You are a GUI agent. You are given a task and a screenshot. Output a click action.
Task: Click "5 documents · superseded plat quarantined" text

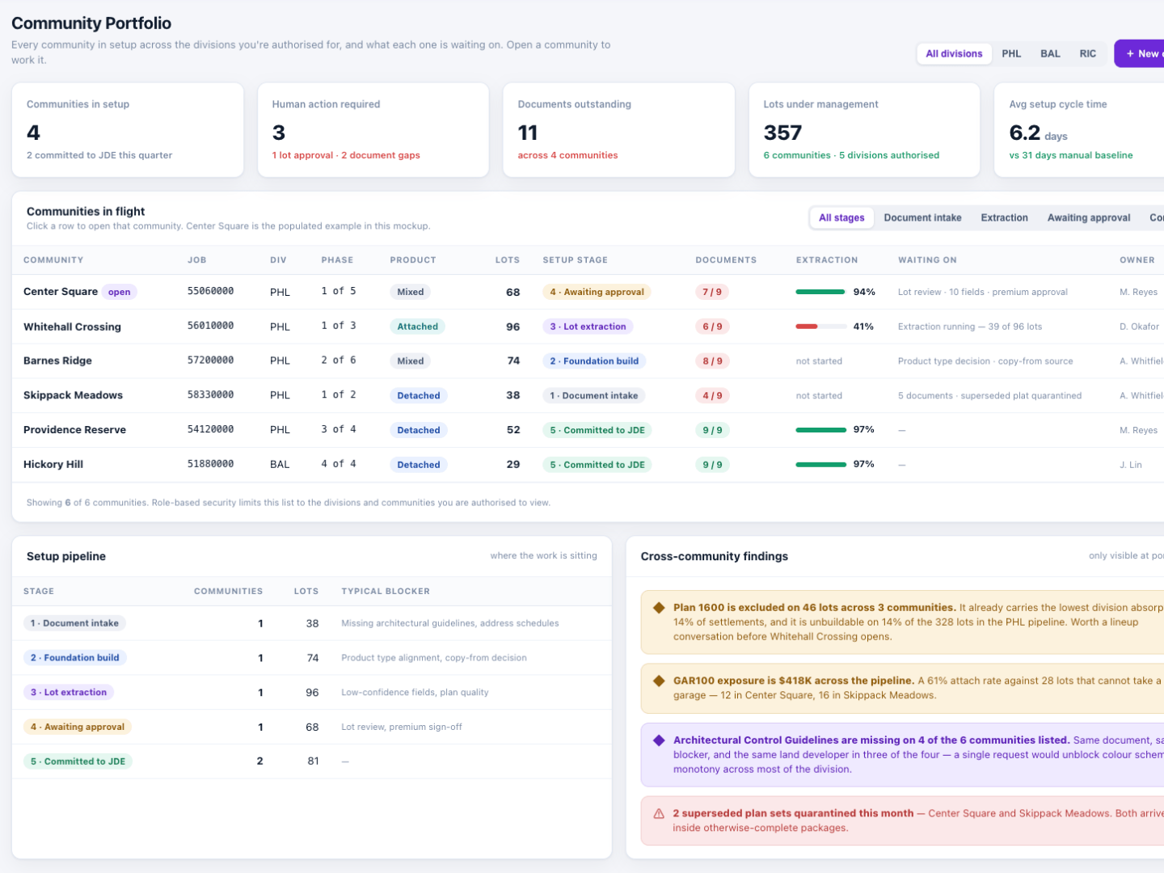pyautogui.click(x=989, y=396)
